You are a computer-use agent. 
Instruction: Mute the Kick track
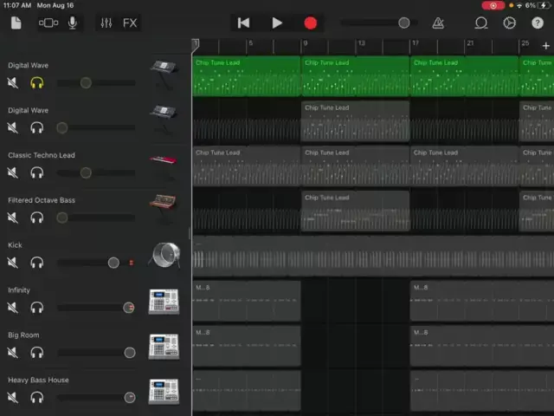[13, 263]
